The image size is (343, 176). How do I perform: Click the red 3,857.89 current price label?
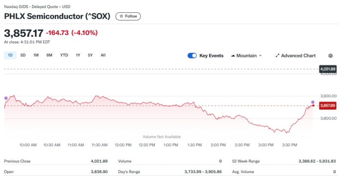[x=328, y=105]
